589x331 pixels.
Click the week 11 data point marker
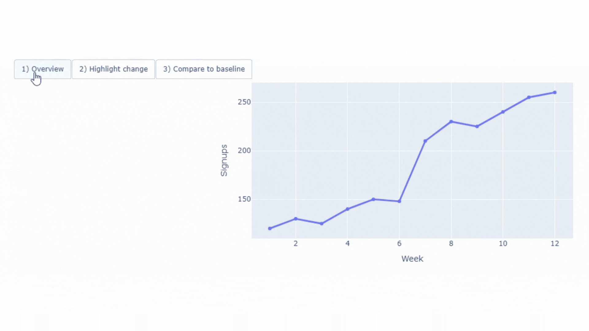(529, 97)
